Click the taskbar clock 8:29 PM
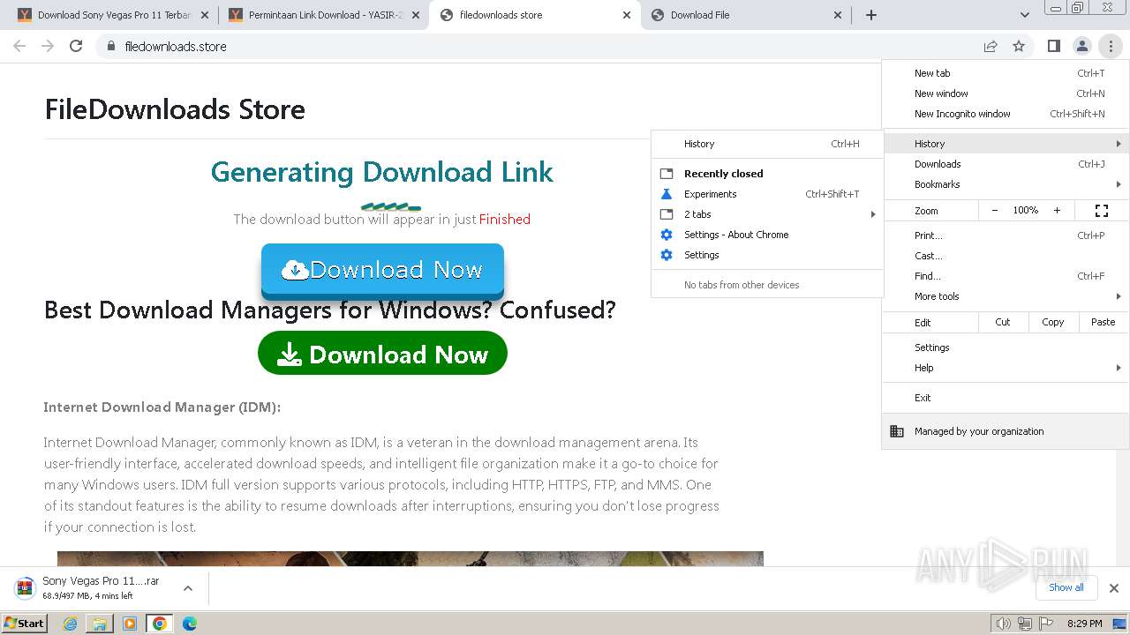 pos(1085,624)
